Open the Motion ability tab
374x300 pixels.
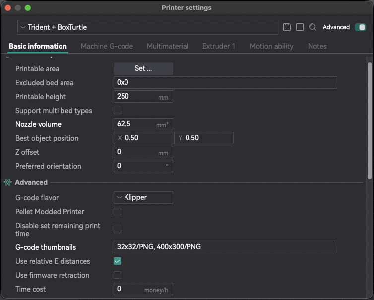tap(271, 46)
